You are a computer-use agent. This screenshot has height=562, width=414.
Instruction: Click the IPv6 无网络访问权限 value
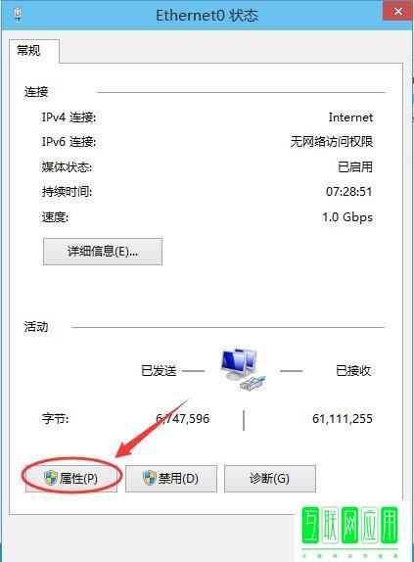[331, 142]
